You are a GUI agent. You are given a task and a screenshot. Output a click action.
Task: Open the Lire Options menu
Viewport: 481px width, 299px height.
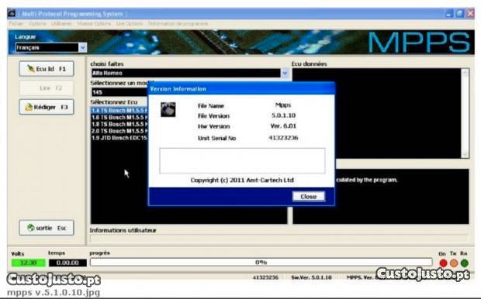129,23
